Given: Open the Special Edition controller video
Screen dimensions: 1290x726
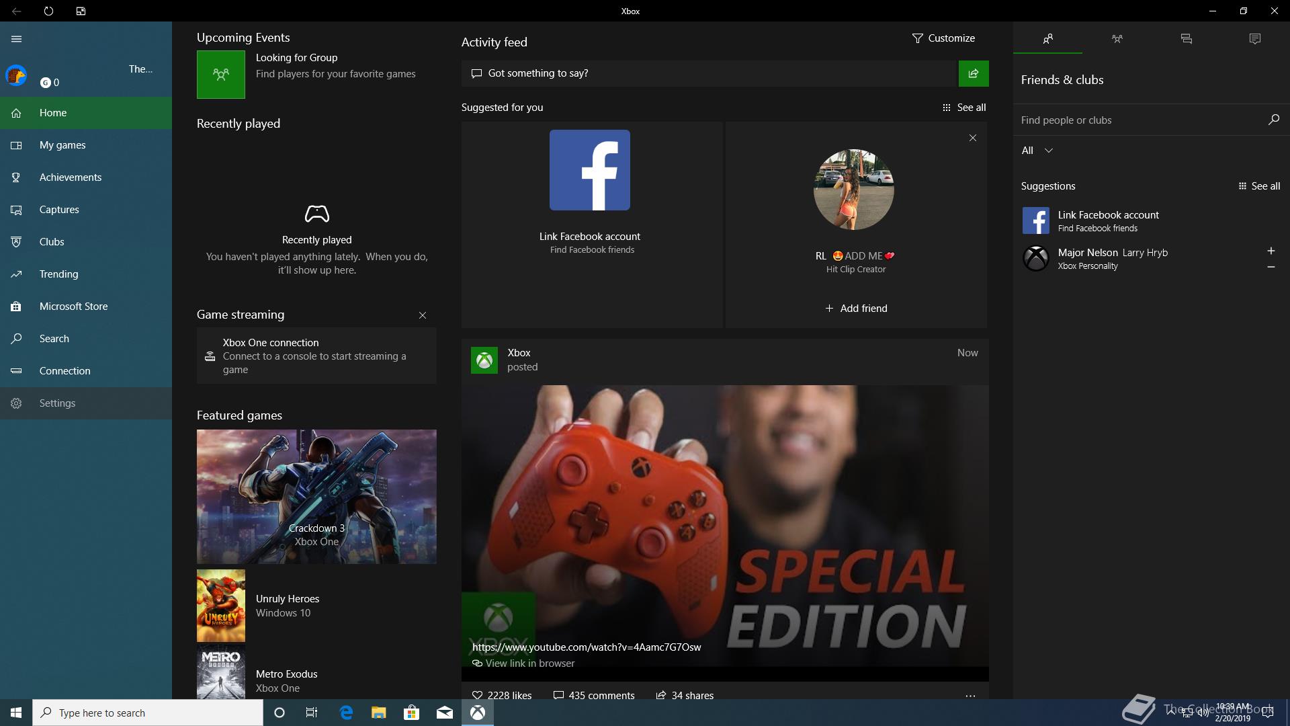Looking at the screenshot, I should (725, 526).
